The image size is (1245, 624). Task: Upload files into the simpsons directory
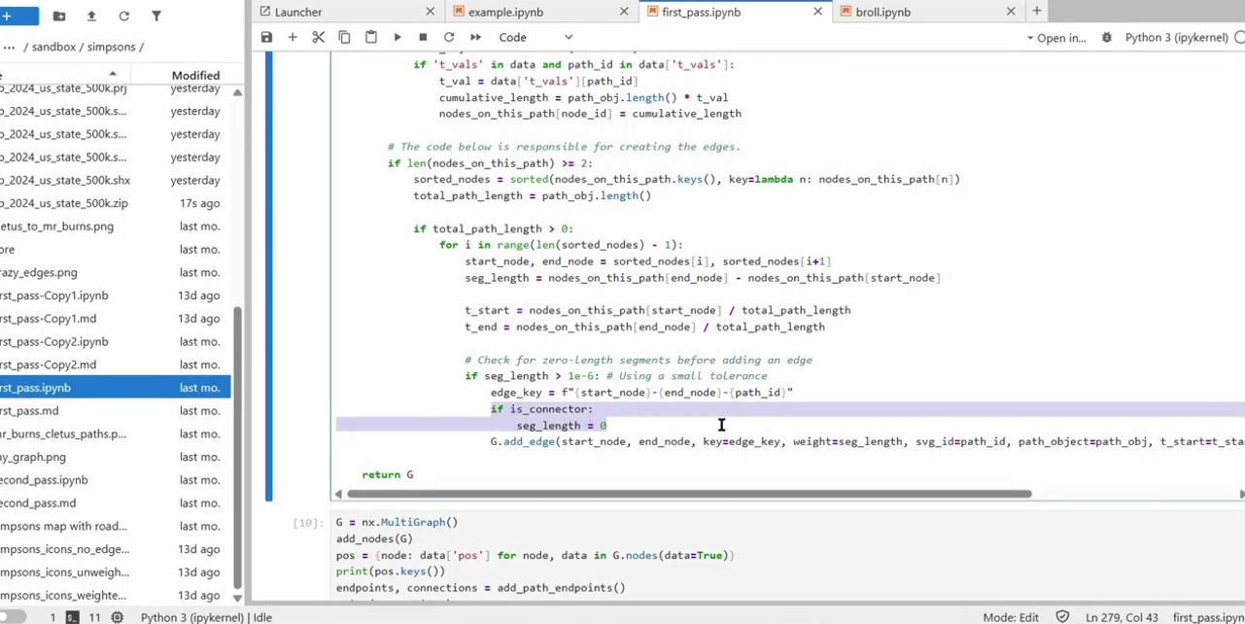pyautogui.click(x=91, y=16)
